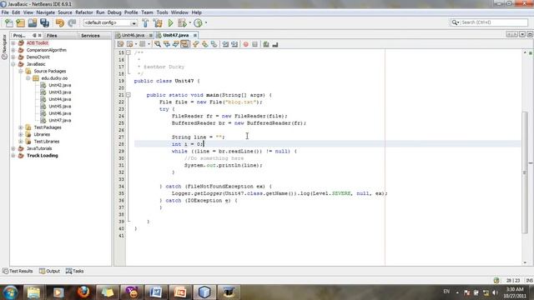Open the Test Results panel button

coord(18,271)
